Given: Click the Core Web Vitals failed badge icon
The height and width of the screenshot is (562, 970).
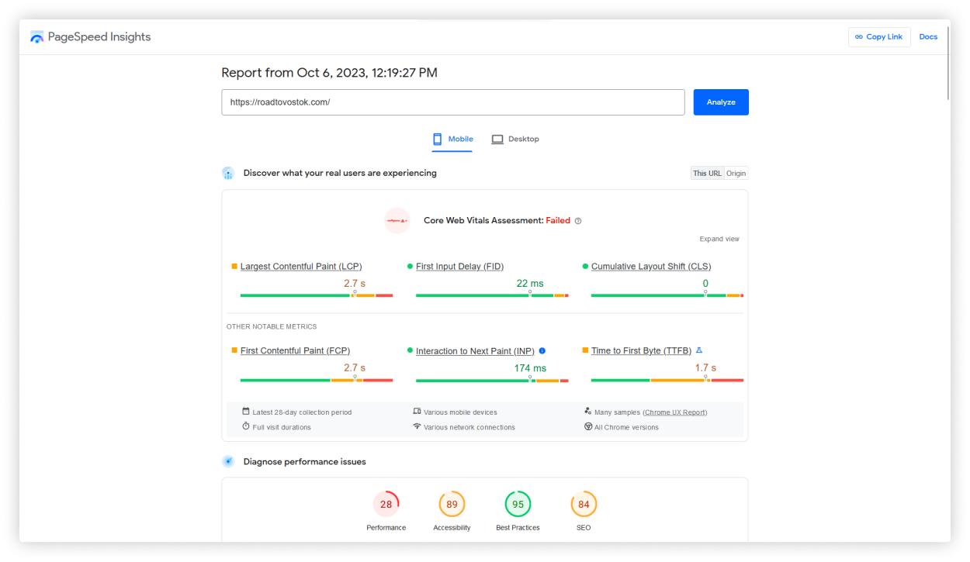Looking at the screenshot, I should (x=397, y=221).
